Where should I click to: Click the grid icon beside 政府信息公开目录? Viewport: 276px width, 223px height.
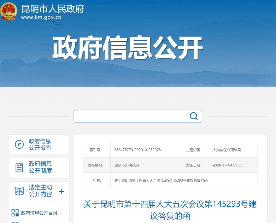(x=15, y=213)
